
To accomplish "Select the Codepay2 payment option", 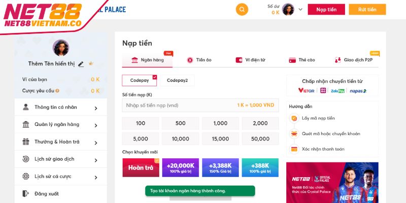I will (x=177, y=80).
